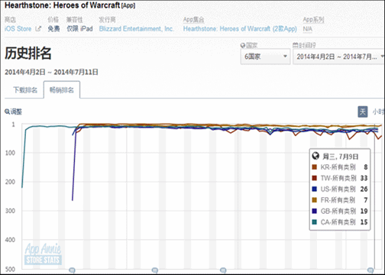Open the iOS Store link
The width and height of the screenshot is (385, 275).
pos(18,29)
